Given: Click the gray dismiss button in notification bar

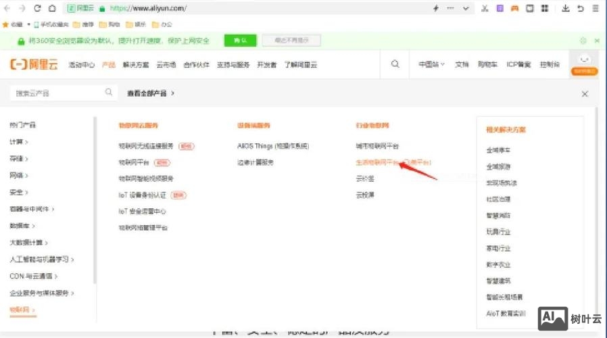Looking at the screenshot, I should coord(291,41).
